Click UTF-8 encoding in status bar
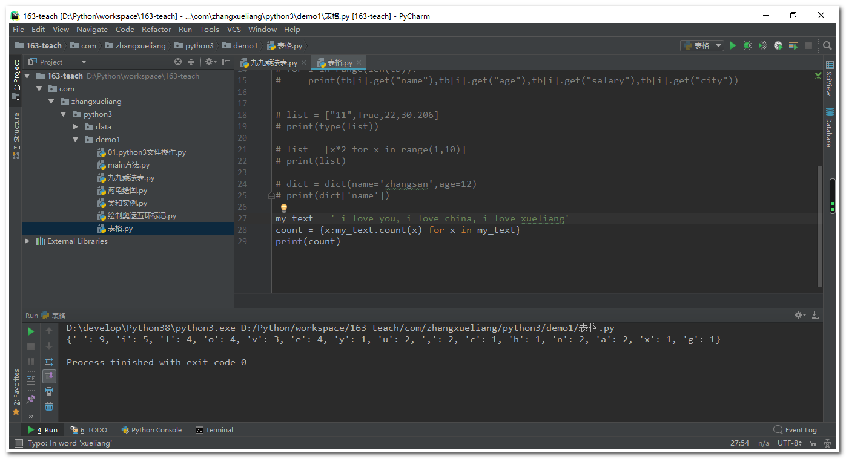This screenshot has width=846, height=459. (x=790, y=443)
